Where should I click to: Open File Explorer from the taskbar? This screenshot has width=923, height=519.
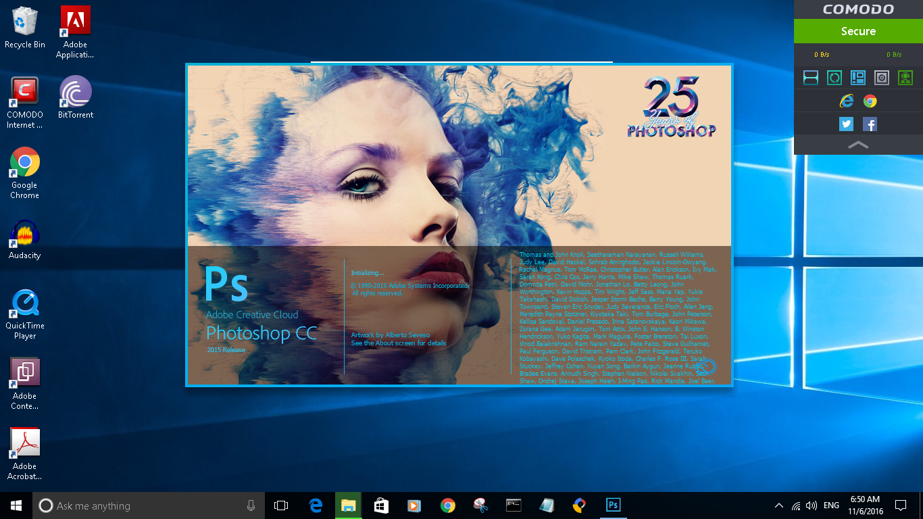(x=349, y=505)
